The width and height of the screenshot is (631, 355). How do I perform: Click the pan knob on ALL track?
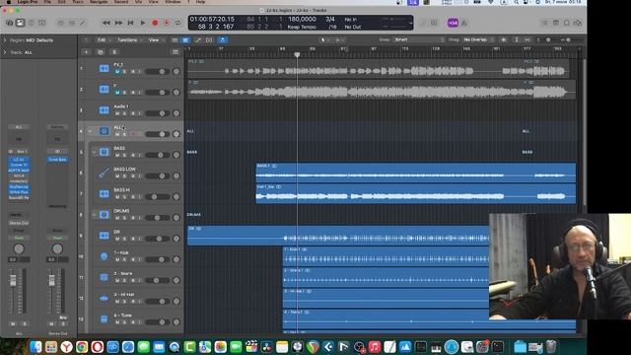[x=176, y=134]
